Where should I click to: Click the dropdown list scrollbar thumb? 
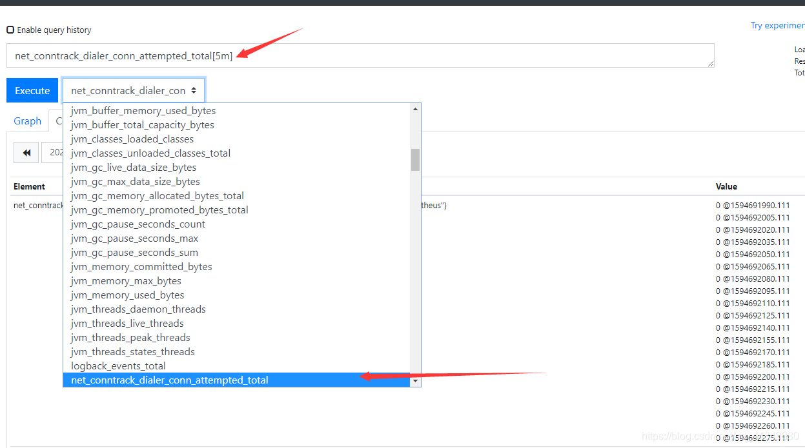click(x=415, y=160)
